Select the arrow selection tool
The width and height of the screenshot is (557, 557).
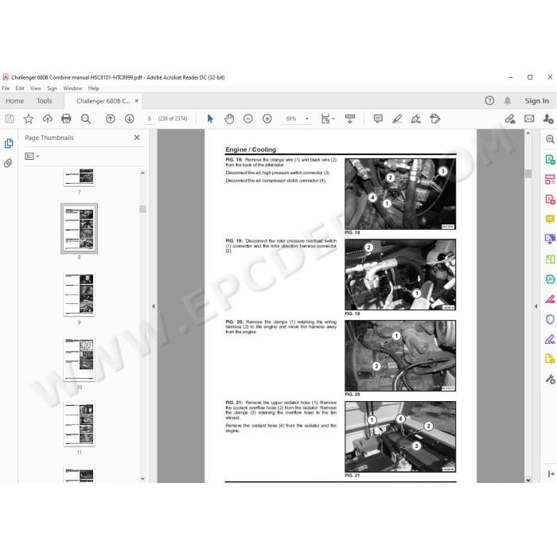[x=210, y=119]
